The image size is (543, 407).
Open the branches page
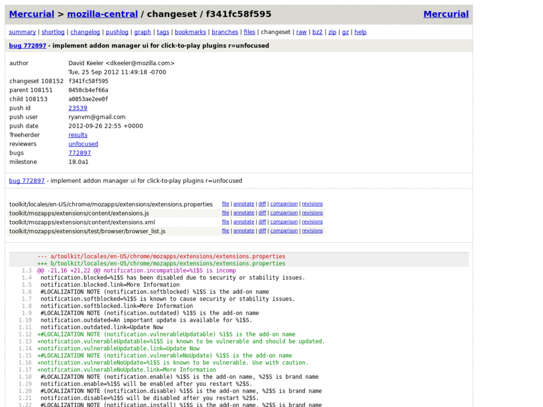tap(225, 32)
